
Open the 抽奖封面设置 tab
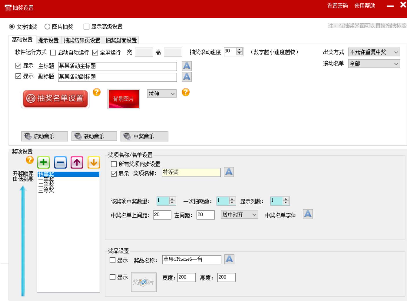[x=121, y=40]
